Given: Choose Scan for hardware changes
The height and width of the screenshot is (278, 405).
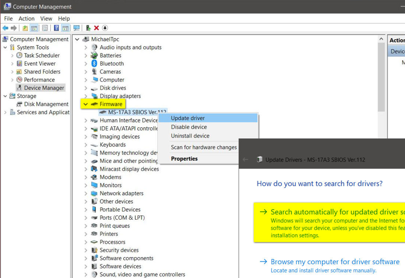Looking at the screenshot, I should click(204, 147).
